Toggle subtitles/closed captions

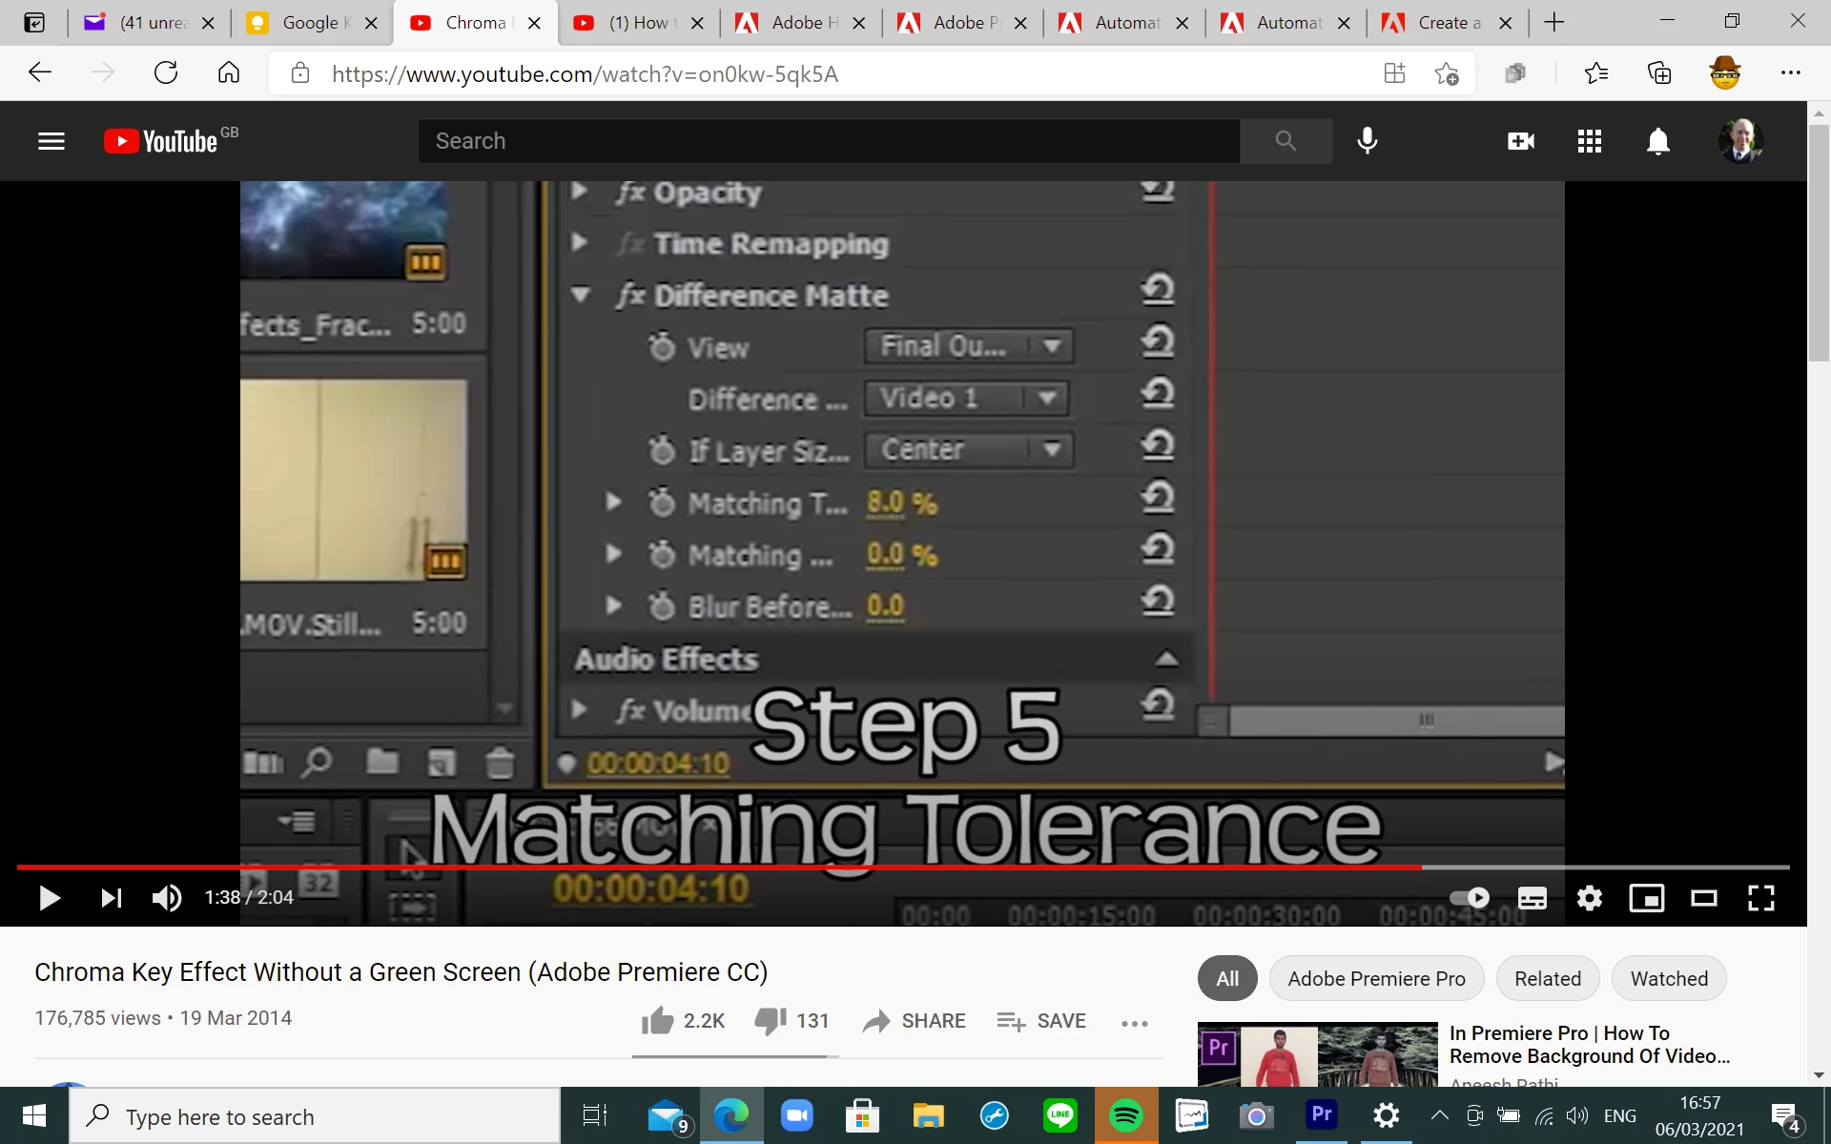pyautogui.click(x=1532, y=898)
